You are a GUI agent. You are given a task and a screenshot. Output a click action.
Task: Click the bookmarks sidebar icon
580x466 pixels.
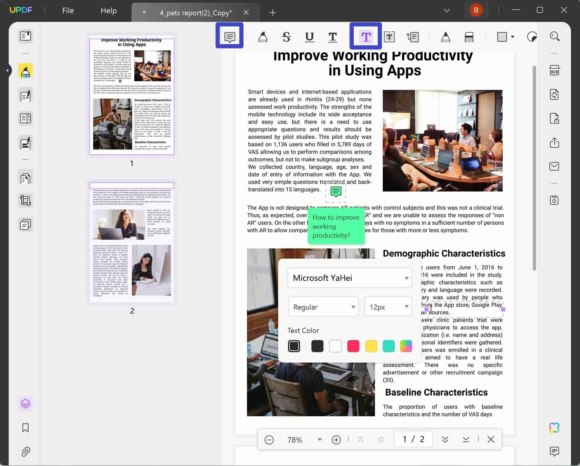26,427
